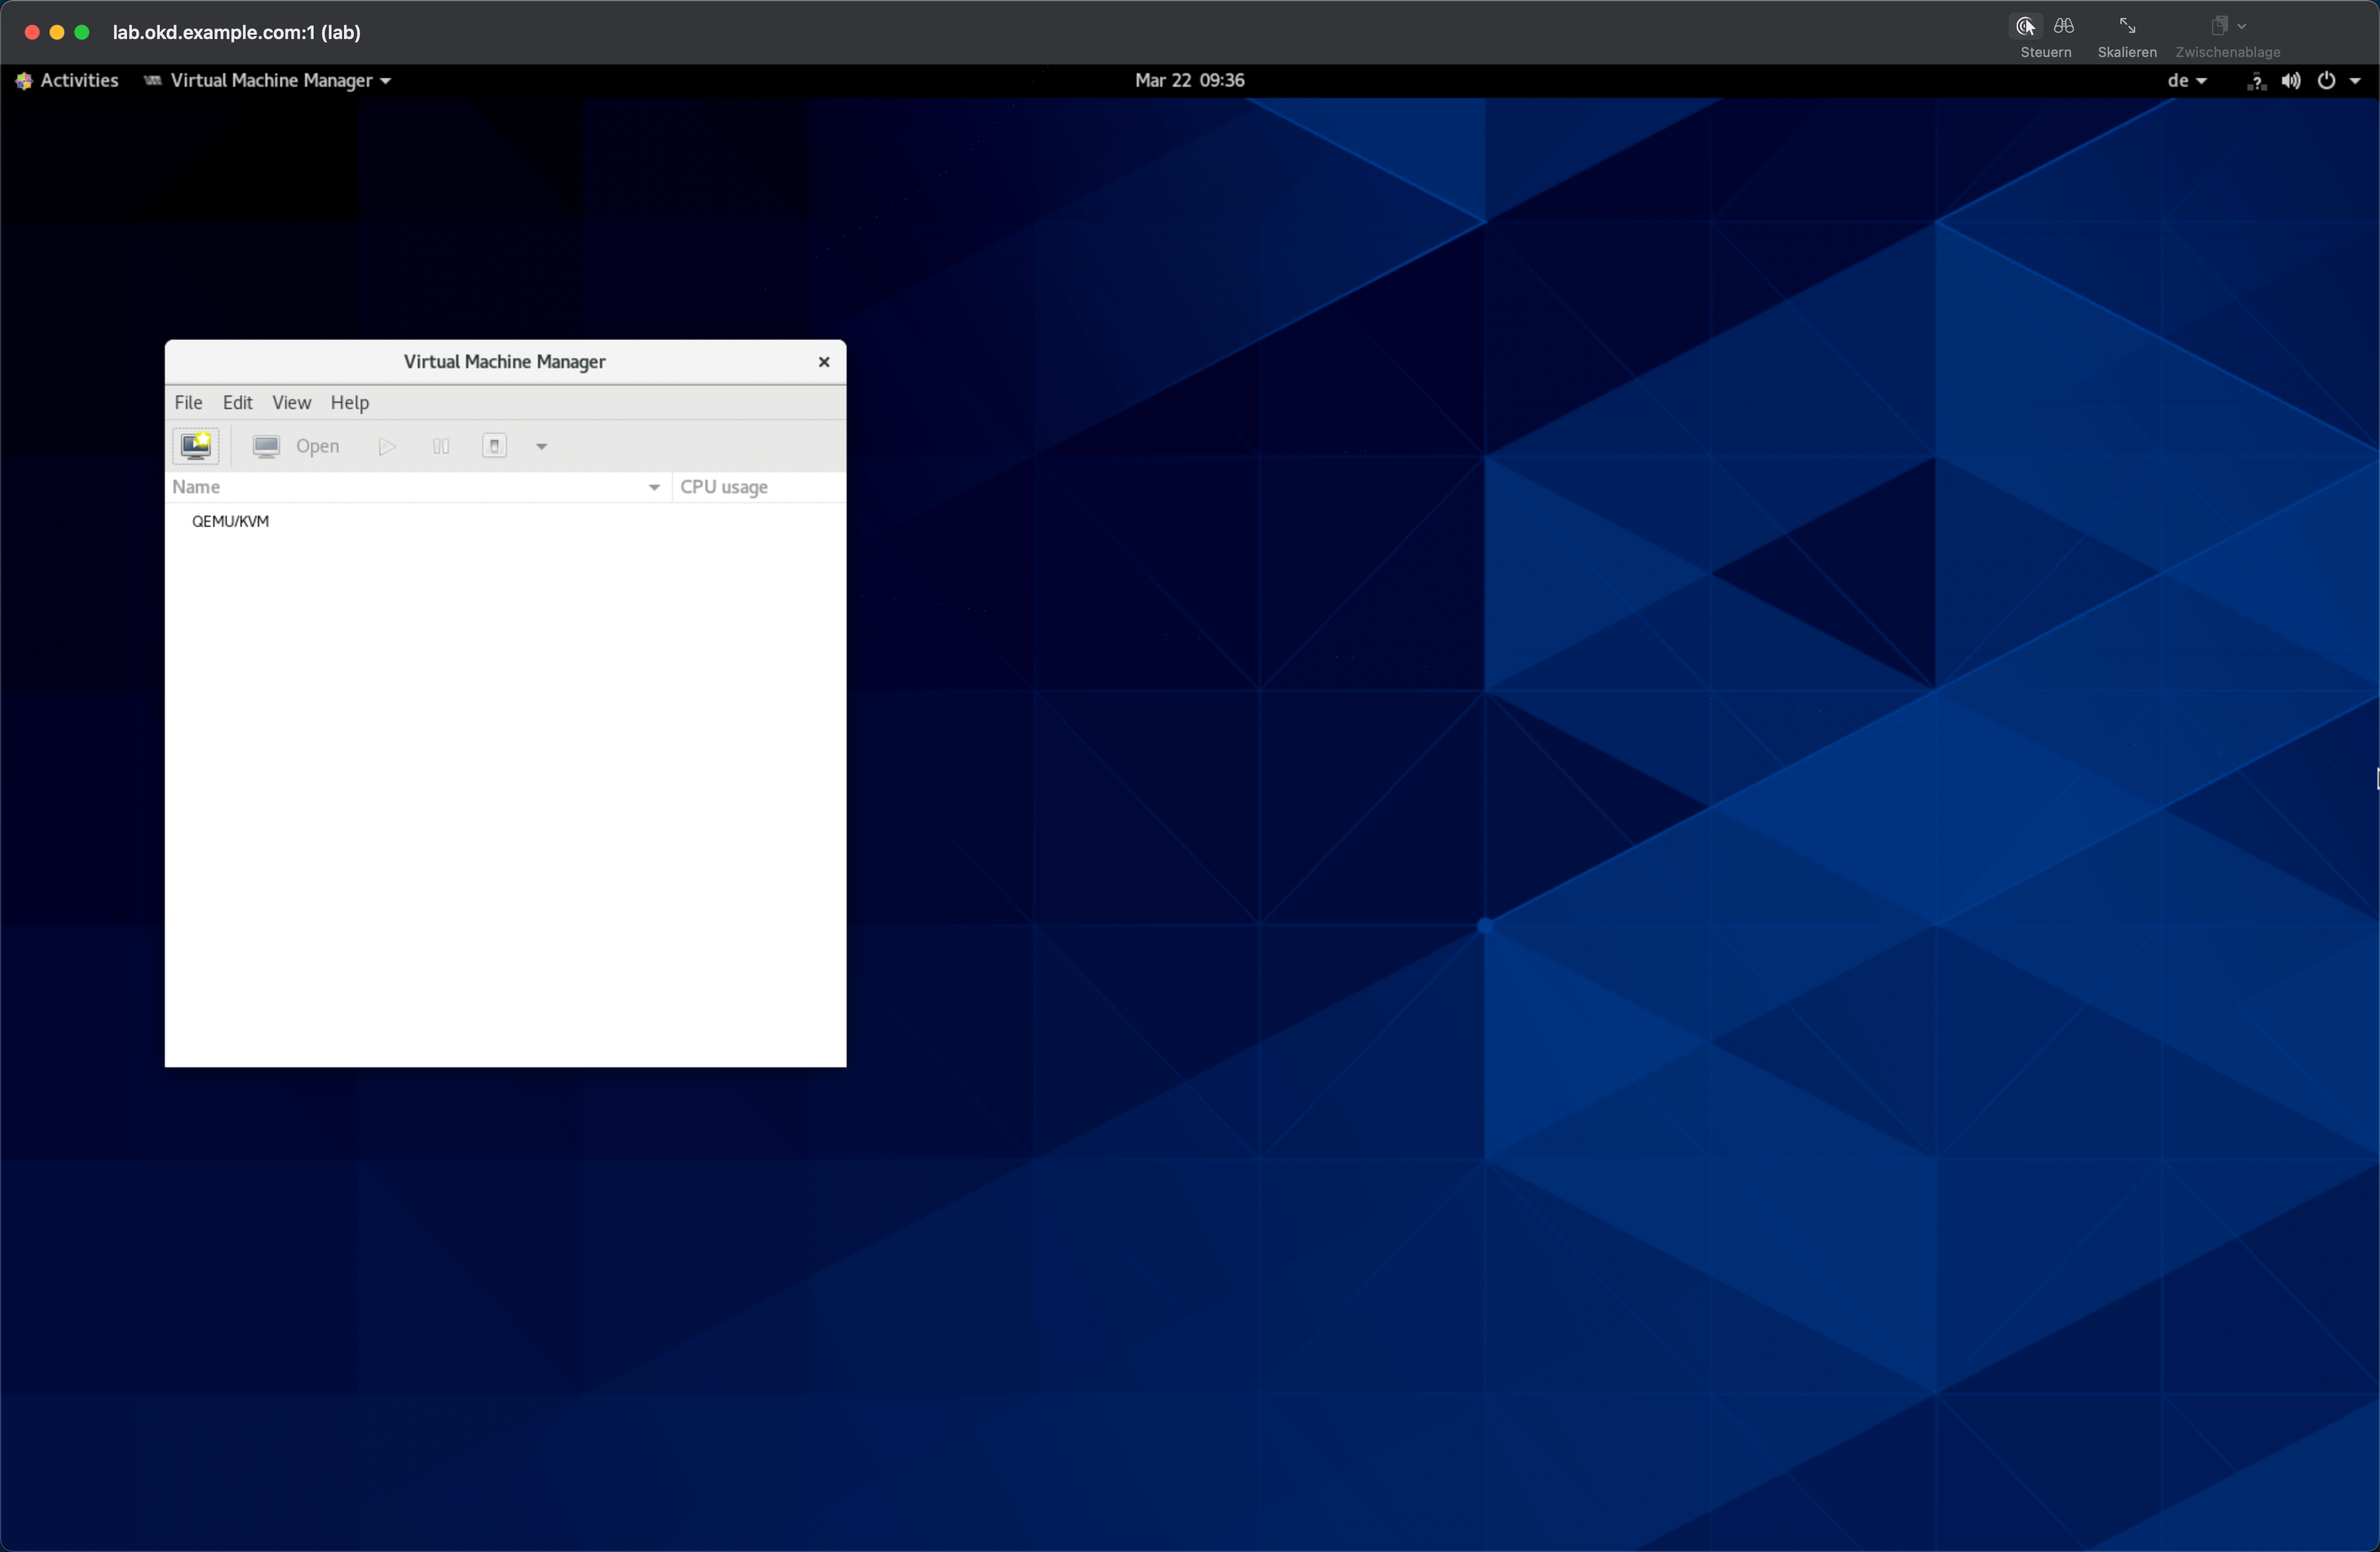Pause the virtual machine toolbar icon
This screenshot has width=2380, height=1552.
pyautogui.click(x=441, y=446)
